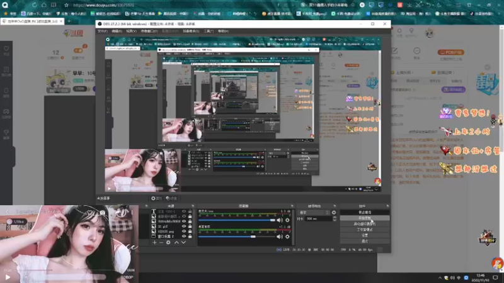Image resolution: width=504 pixels, height=283 pixels.
Task: Hide the gif source via eye icon
Action: tap(184, 226)
